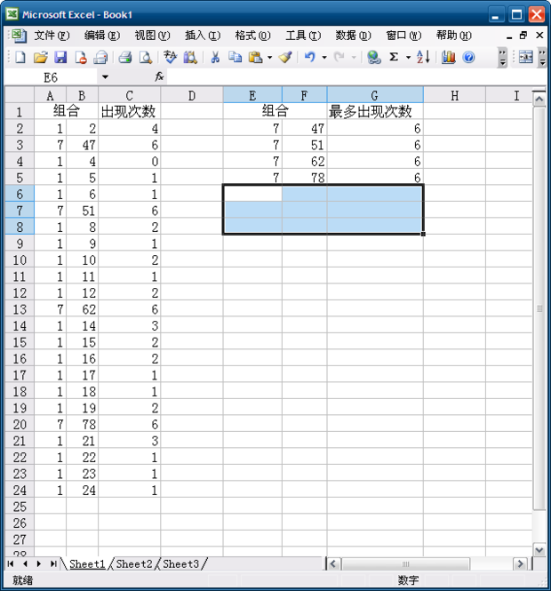The image size is (551, 591).
Task: Click the Permission document icon
Action: tap(81, 57)
